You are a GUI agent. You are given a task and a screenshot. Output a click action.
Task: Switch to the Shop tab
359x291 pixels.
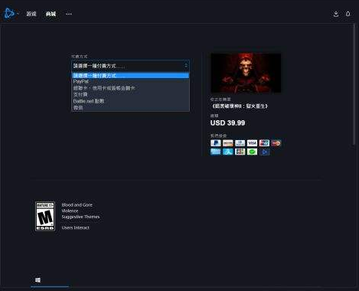(51, 14)
